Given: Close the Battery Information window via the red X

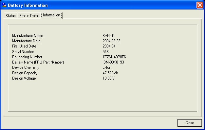Looking at the screenshot, I should click(x=200, y=5).
